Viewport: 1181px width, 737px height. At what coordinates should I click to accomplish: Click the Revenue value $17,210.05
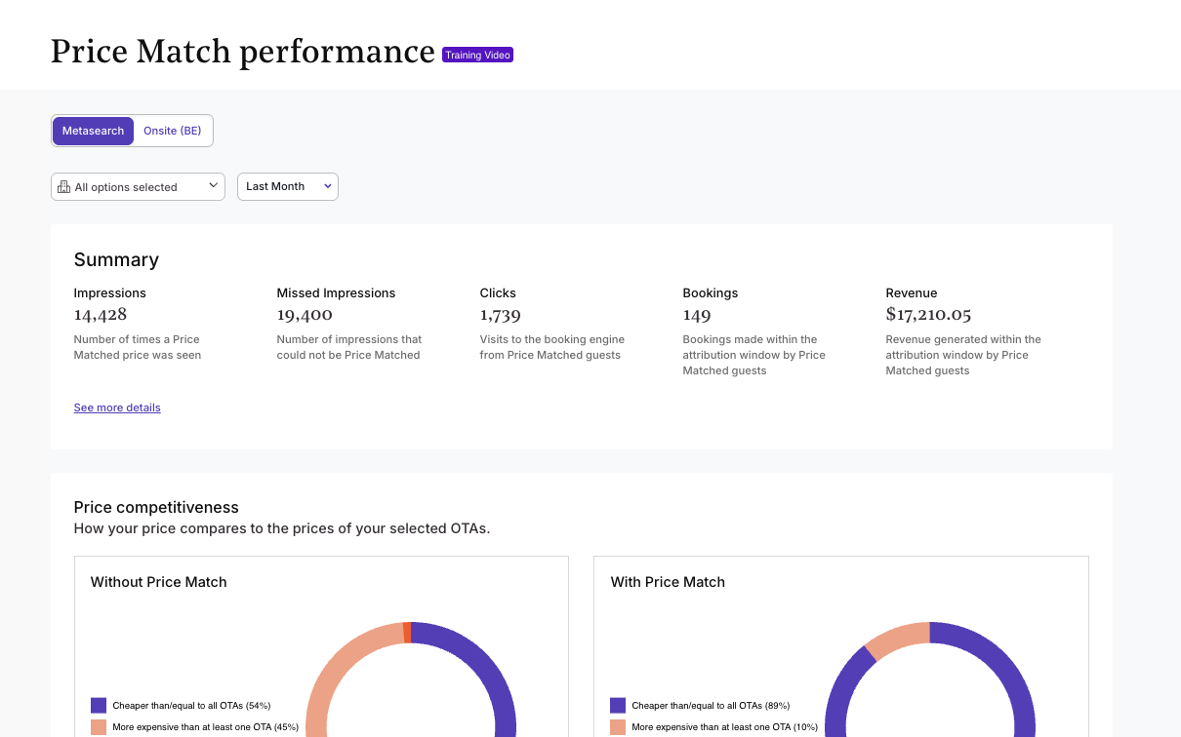(928, 315)
